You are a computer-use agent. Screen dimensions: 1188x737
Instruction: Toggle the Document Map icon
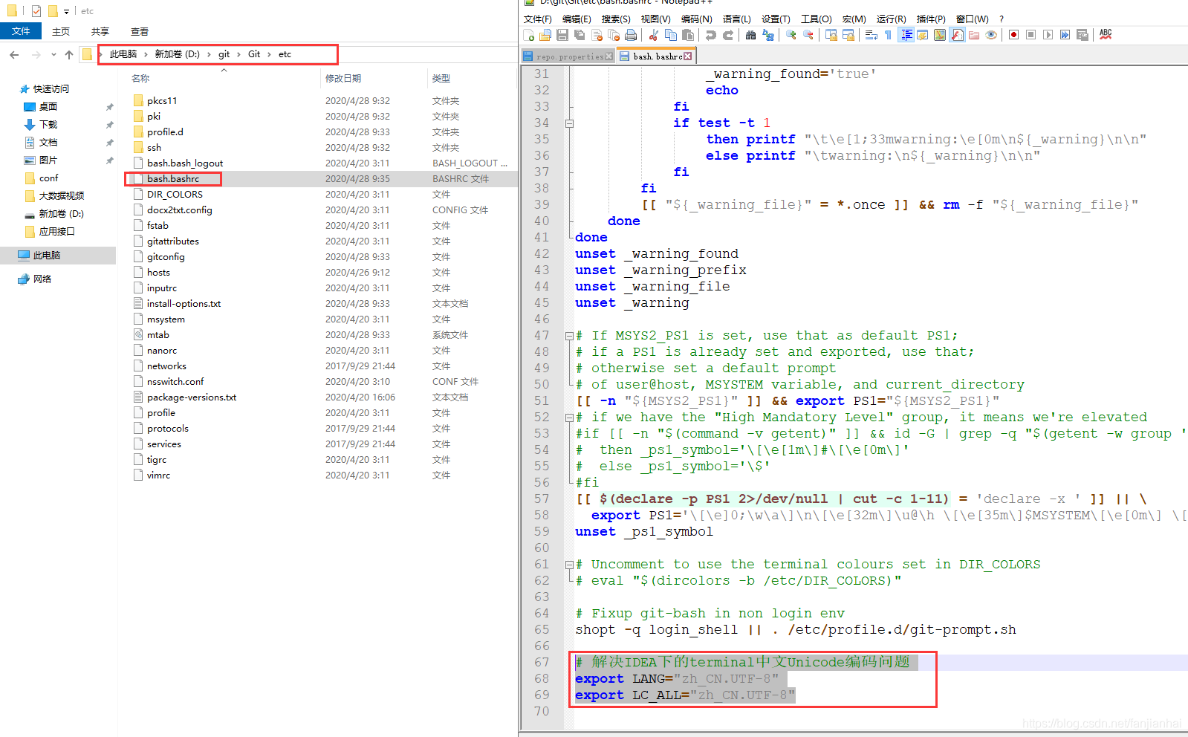(x=940, y=35)
